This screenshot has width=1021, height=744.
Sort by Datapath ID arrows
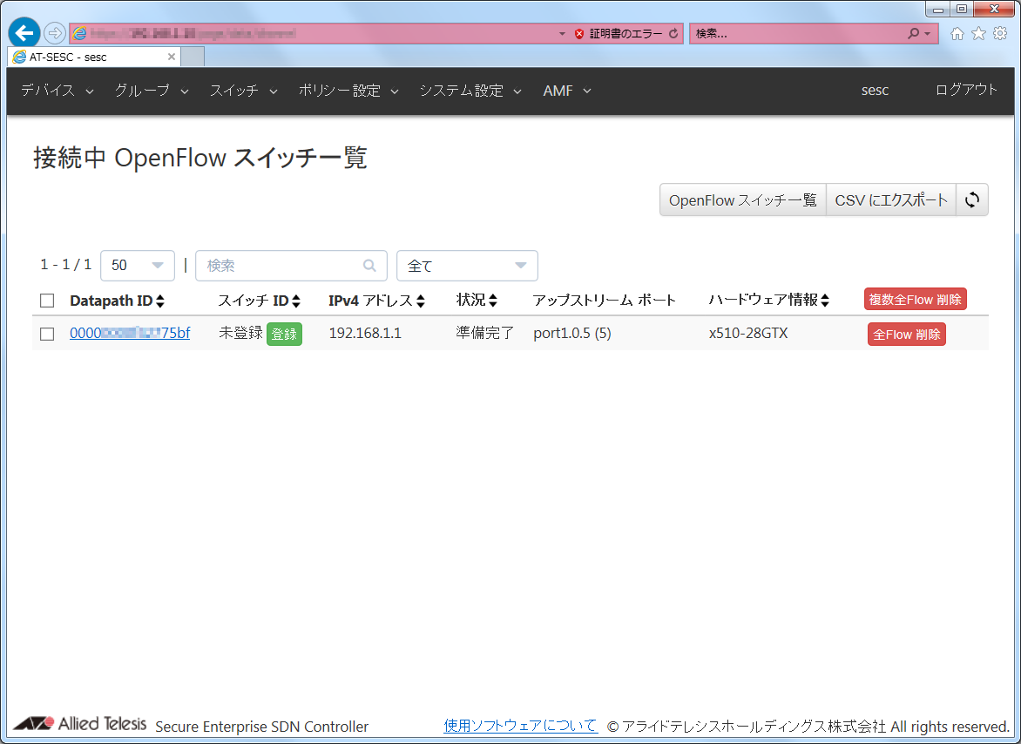(x=160, y=301)
